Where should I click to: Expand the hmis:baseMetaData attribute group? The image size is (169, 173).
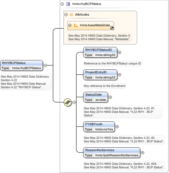click(70, 25)
